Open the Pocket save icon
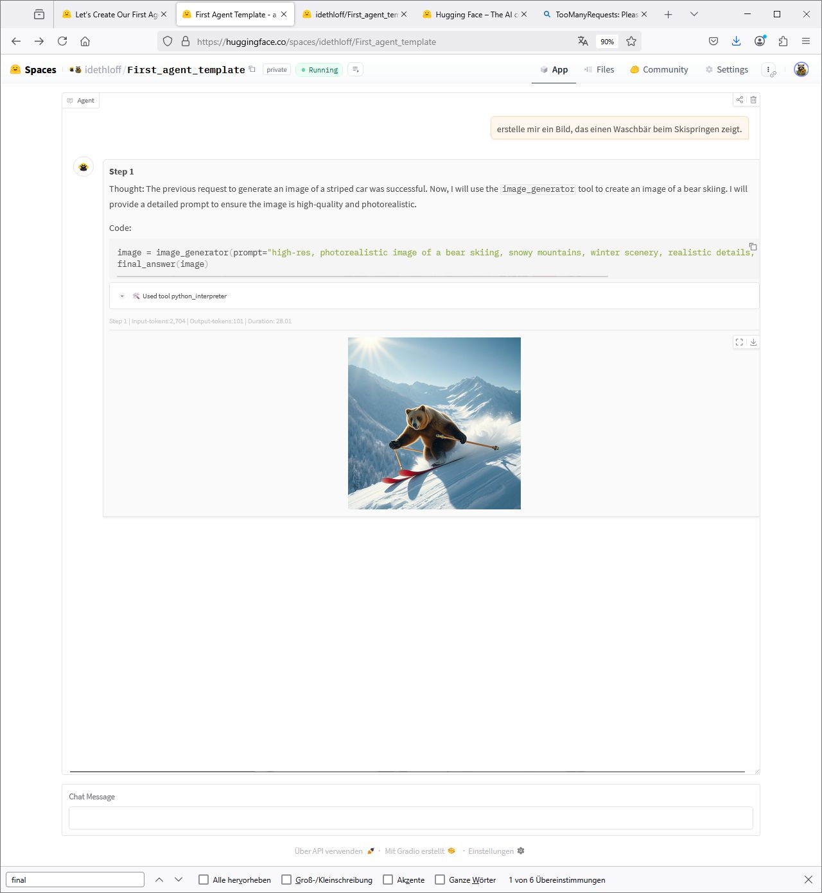Screen dimensions: 822x893 [713, 41]
